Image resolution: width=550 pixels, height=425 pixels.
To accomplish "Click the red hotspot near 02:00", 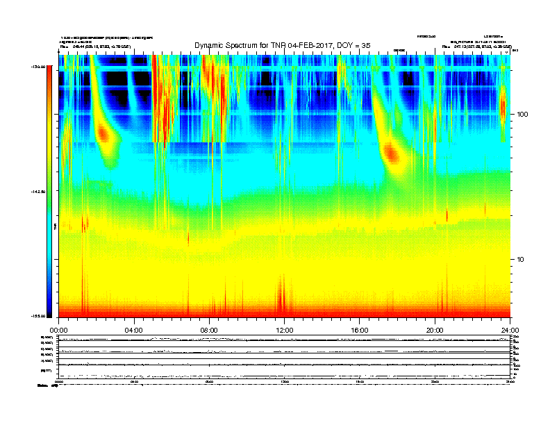I will click(103, 133).
